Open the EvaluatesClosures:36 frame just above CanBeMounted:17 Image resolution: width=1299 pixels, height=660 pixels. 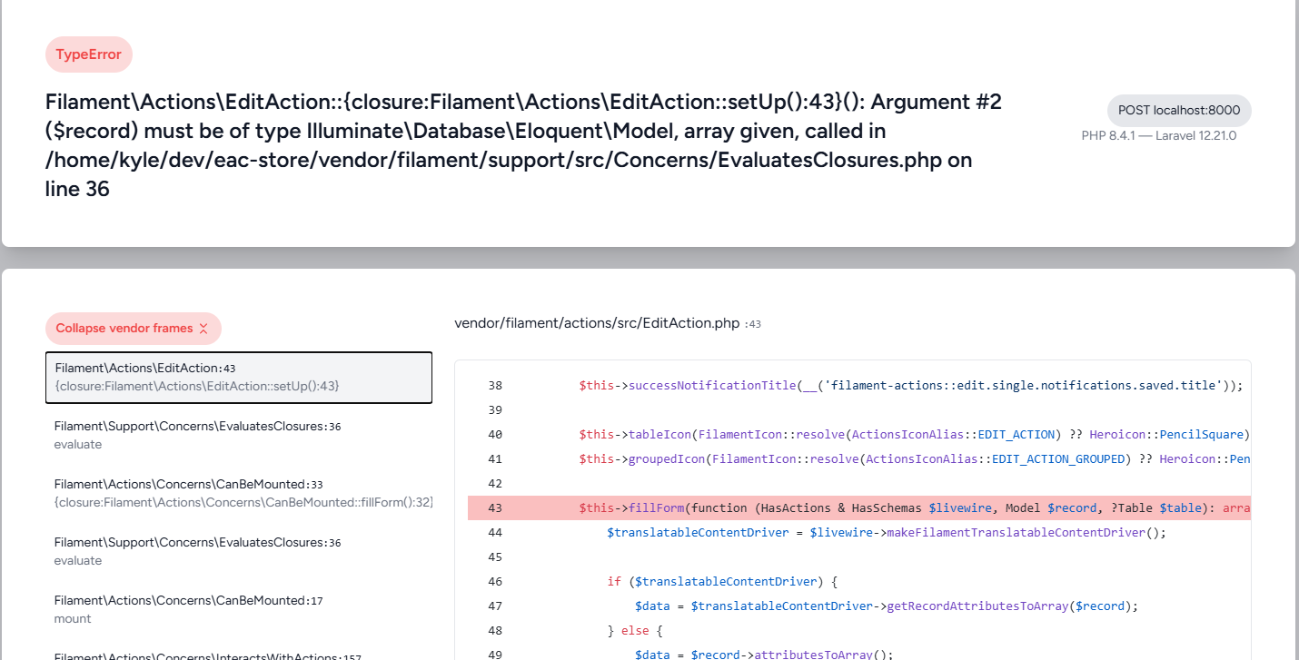[x=239, y=551]
